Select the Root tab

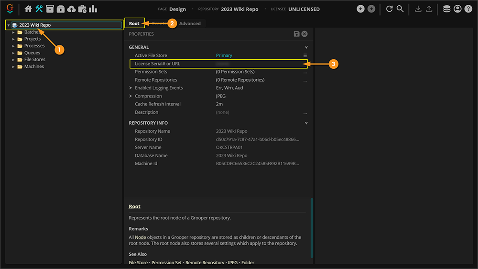134,23
